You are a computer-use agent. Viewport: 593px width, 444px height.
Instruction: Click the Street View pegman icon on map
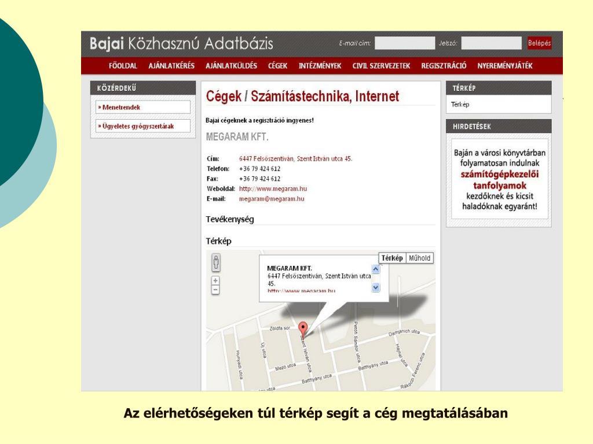point(215,262)
